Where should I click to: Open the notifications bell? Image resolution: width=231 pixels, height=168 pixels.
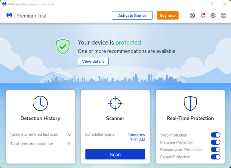click(x=203, y=15)
